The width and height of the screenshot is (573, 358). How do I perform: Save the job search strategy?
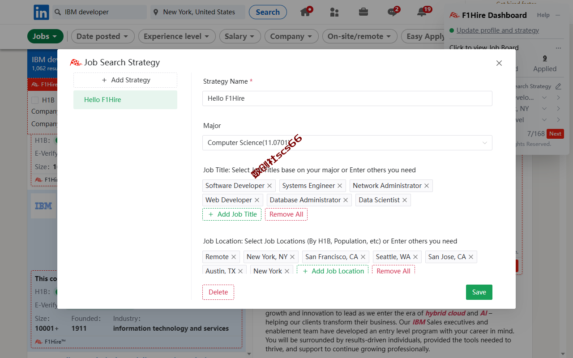pyautogui.click(x=479, y=292)
